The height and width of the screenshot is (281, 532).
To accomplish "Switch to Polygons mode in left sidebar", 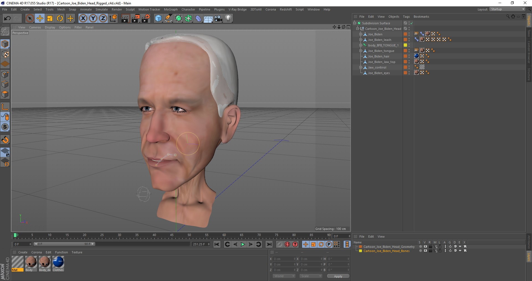I will tap(5, 94).
